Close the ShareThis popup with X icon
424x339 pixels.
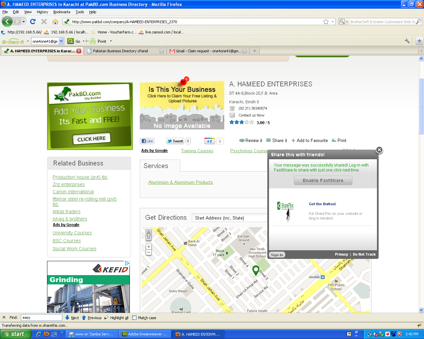379,150
